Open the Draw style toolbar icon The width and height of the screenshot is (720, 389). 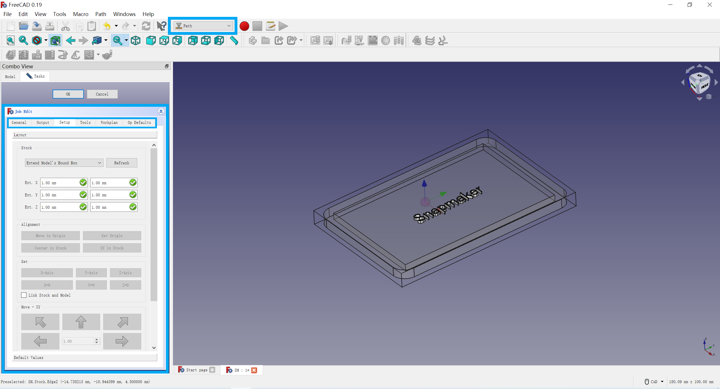pos(37,41)
